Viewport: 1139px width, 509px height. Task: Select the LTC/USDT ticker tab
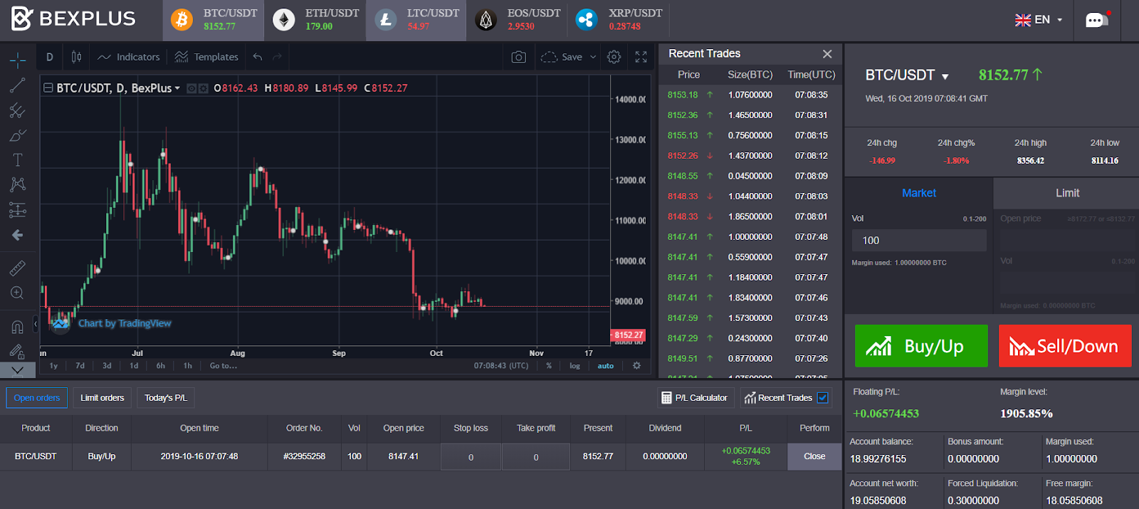click(x=416, y=20)
